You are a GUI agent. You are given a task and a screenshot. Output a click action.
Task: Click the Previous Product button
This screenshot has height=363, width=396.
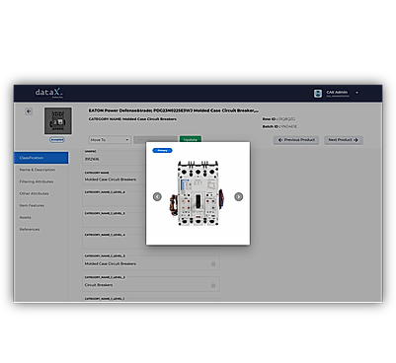tap(296, 140)
